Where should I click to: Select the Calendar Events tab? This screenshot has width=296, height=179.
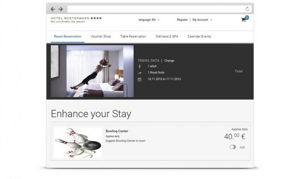pyautogui.click(x=199, y=36)
